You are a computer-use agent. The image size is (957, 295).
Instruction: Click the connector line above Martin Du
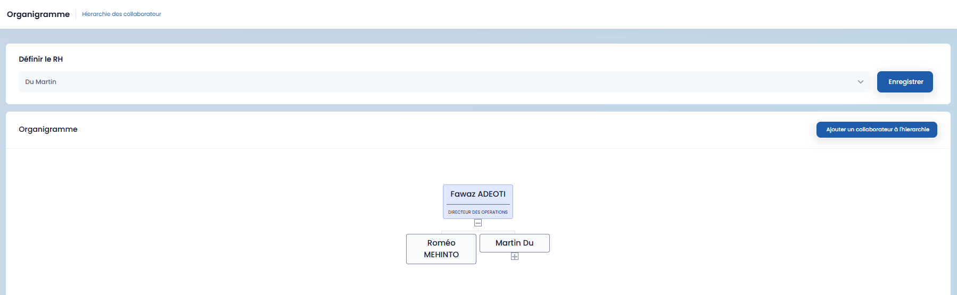515,232
